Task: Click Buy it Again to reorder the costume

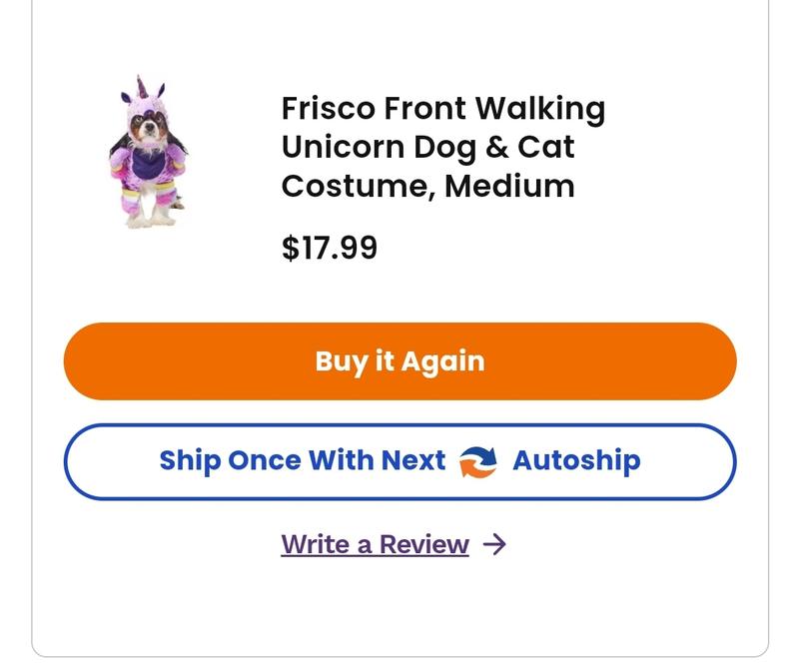Action: (398, 362)
